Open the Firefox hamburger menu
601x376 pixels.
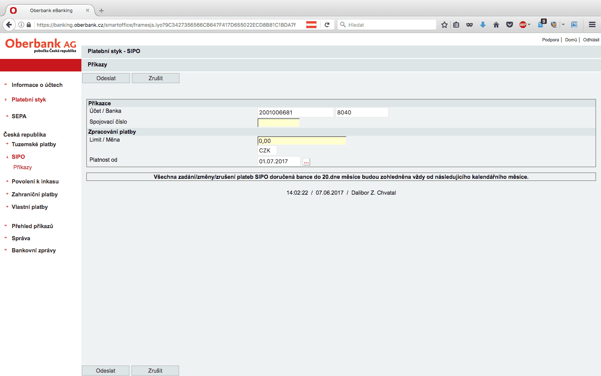click(x=592, y=25)
